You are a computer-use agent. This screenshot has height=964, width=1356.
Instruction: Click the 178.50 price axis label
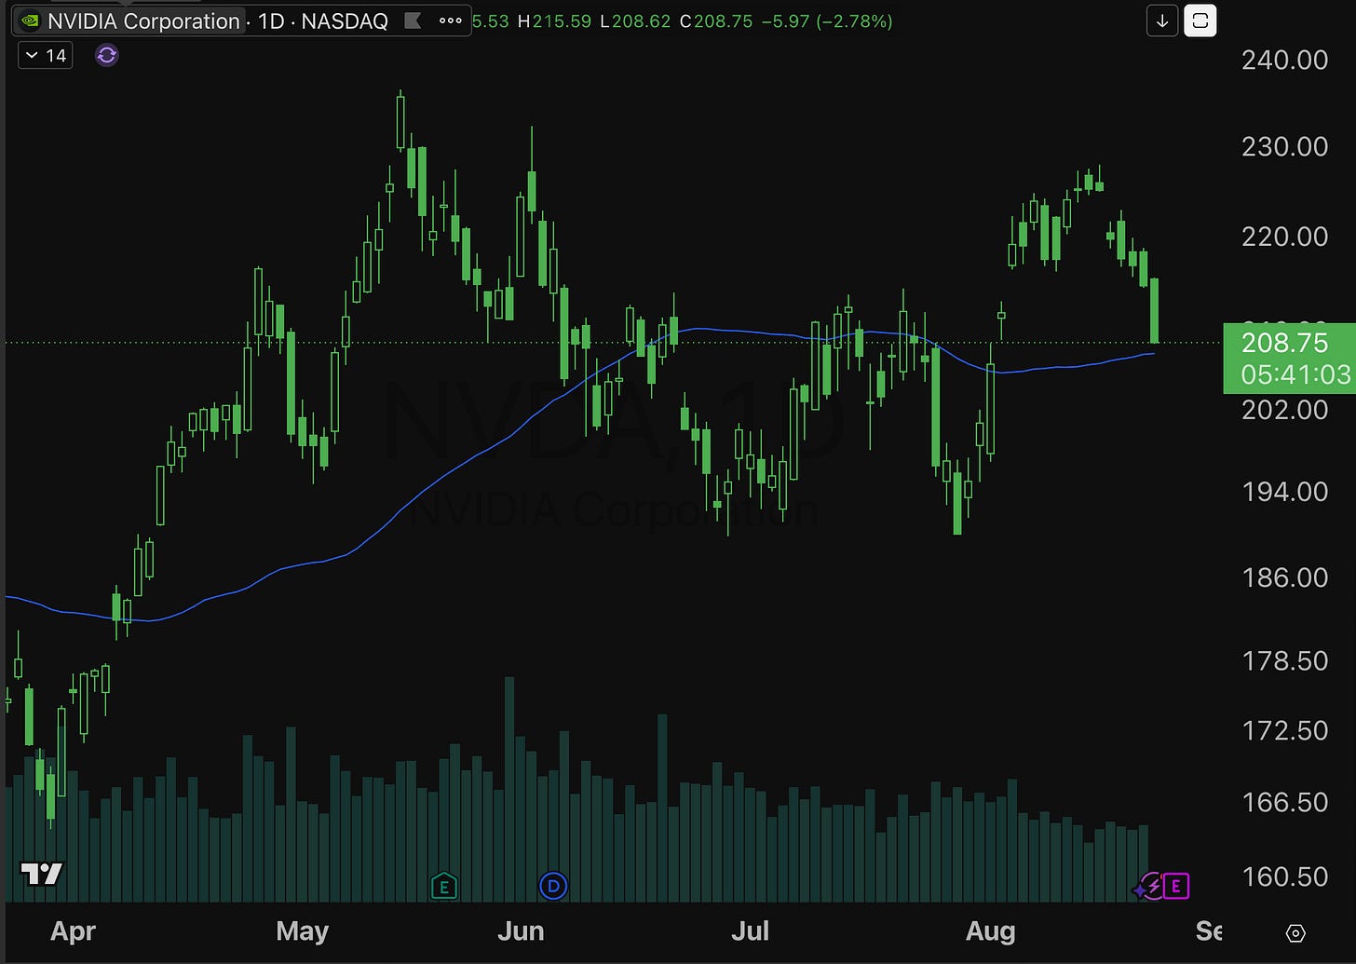click(x=1284, y=660)
